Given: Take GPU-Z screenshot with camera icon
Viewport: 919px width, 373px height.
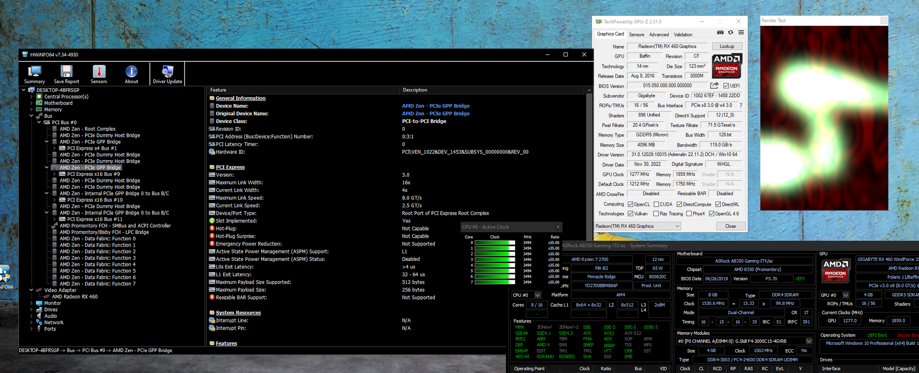Looking at the screenshot, I should point(720,33).
